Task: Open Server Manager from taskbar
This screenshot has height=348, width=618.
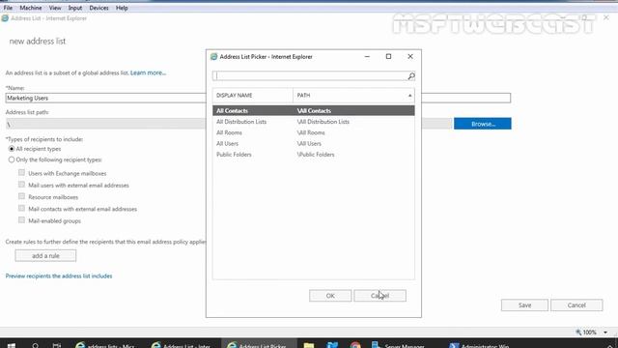Action: [398, 345]
